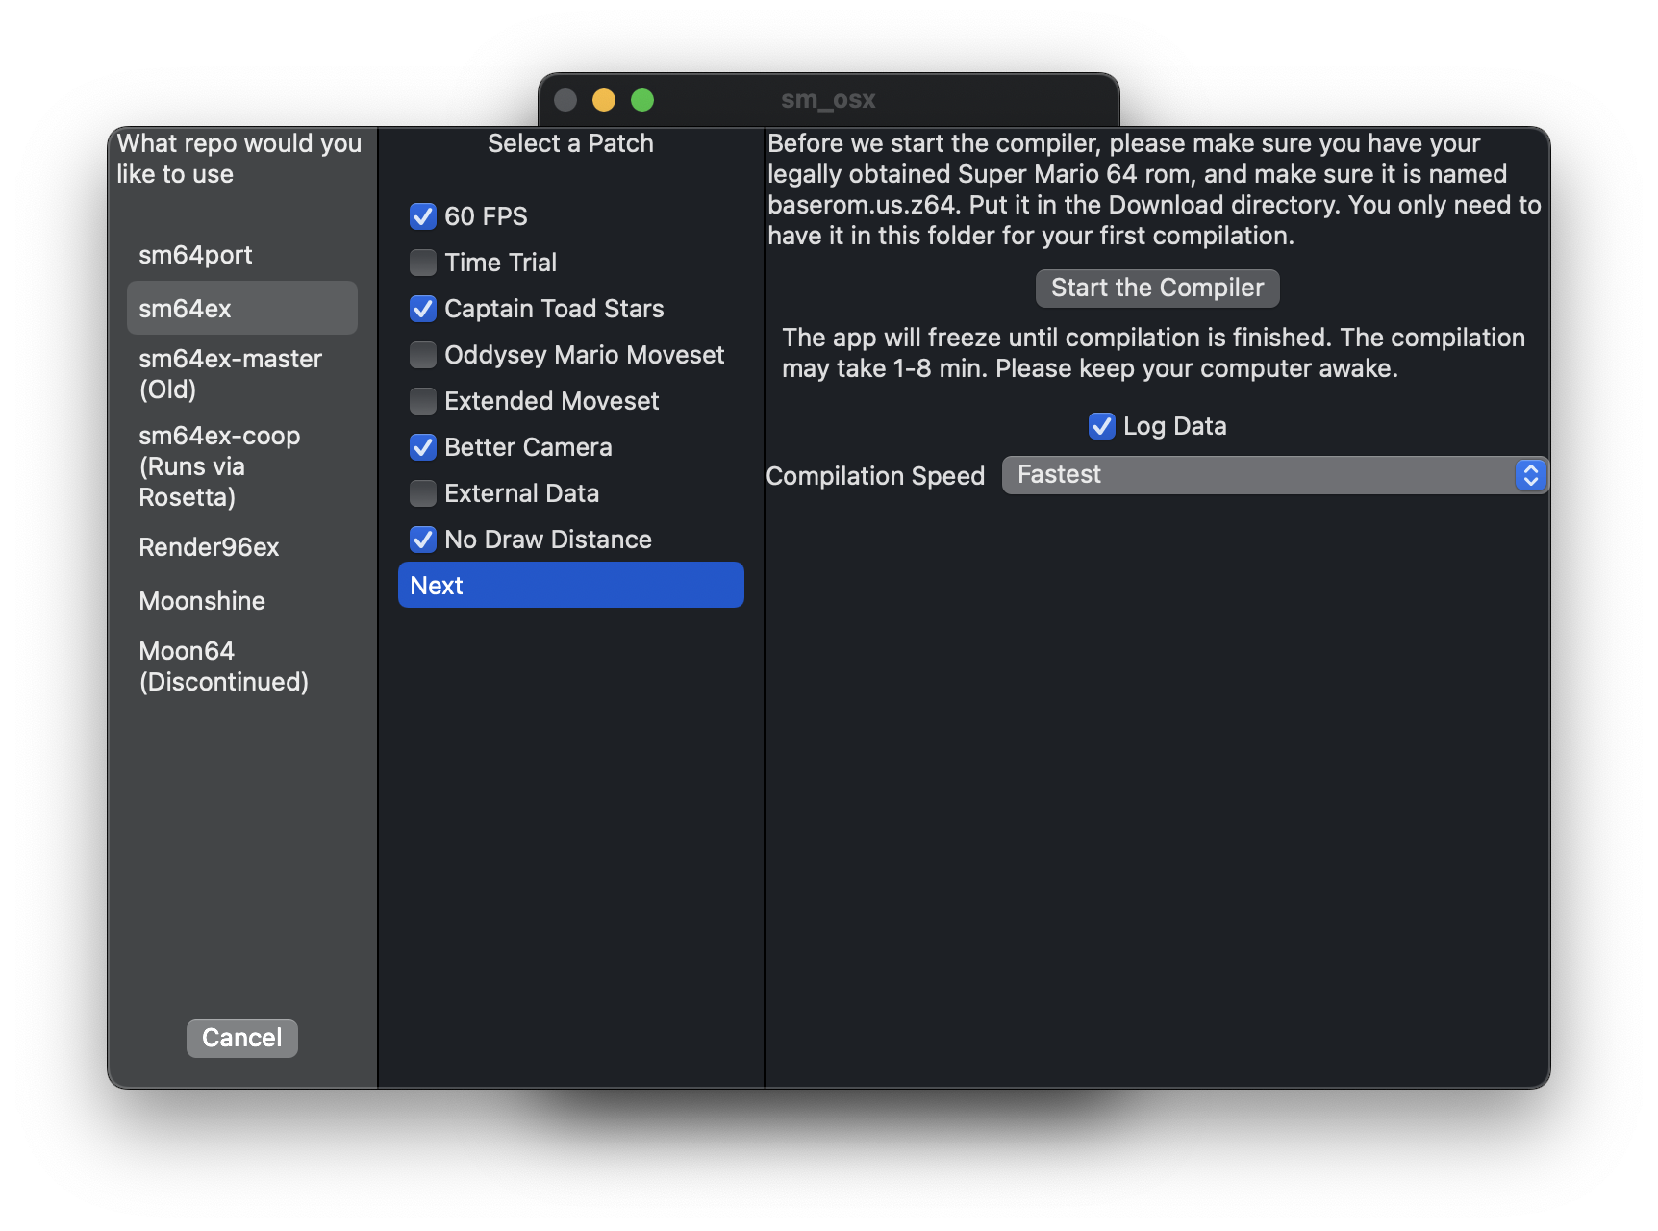The image size is (1658, 1231).
Task: Select the Moonshine repo
Action: pyautogui.click(x=242, y=601)
